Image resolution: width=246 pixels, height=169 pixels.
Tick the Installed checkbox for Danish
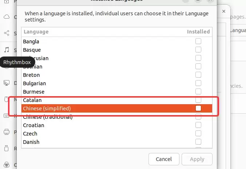tap(198, 142)
